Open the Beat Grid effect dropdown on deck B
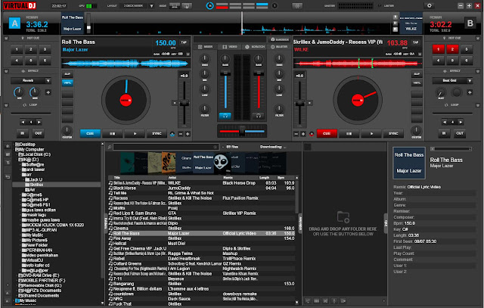Viewport: 484px width, 308px height. (470, 81)
